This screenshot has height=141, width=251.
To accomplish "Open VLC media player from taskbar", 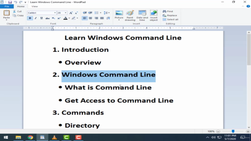I will coord(55,137).
